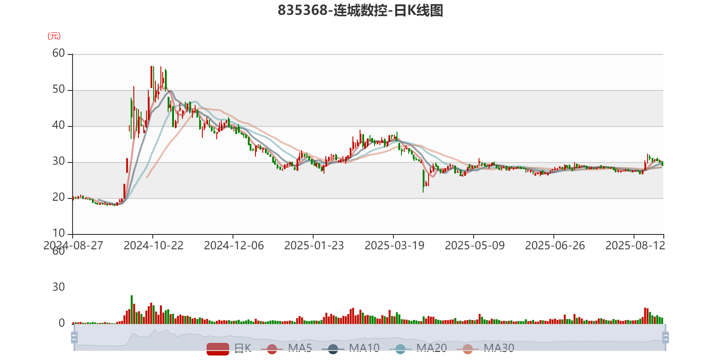Click the x-axis label 2025-08-12

(635, 246)
